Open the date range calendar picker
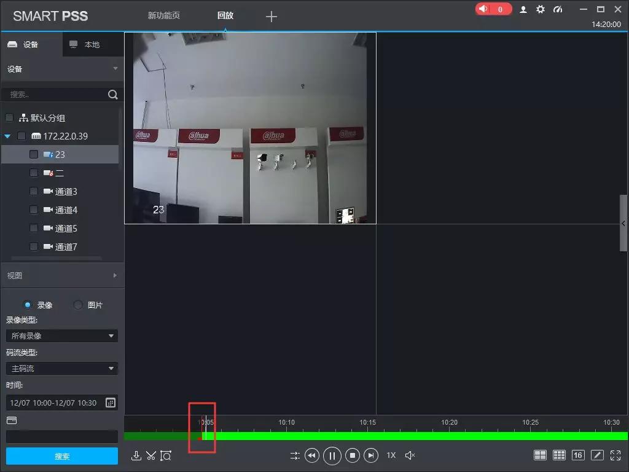The image size is (629, 472). [111, 403]
